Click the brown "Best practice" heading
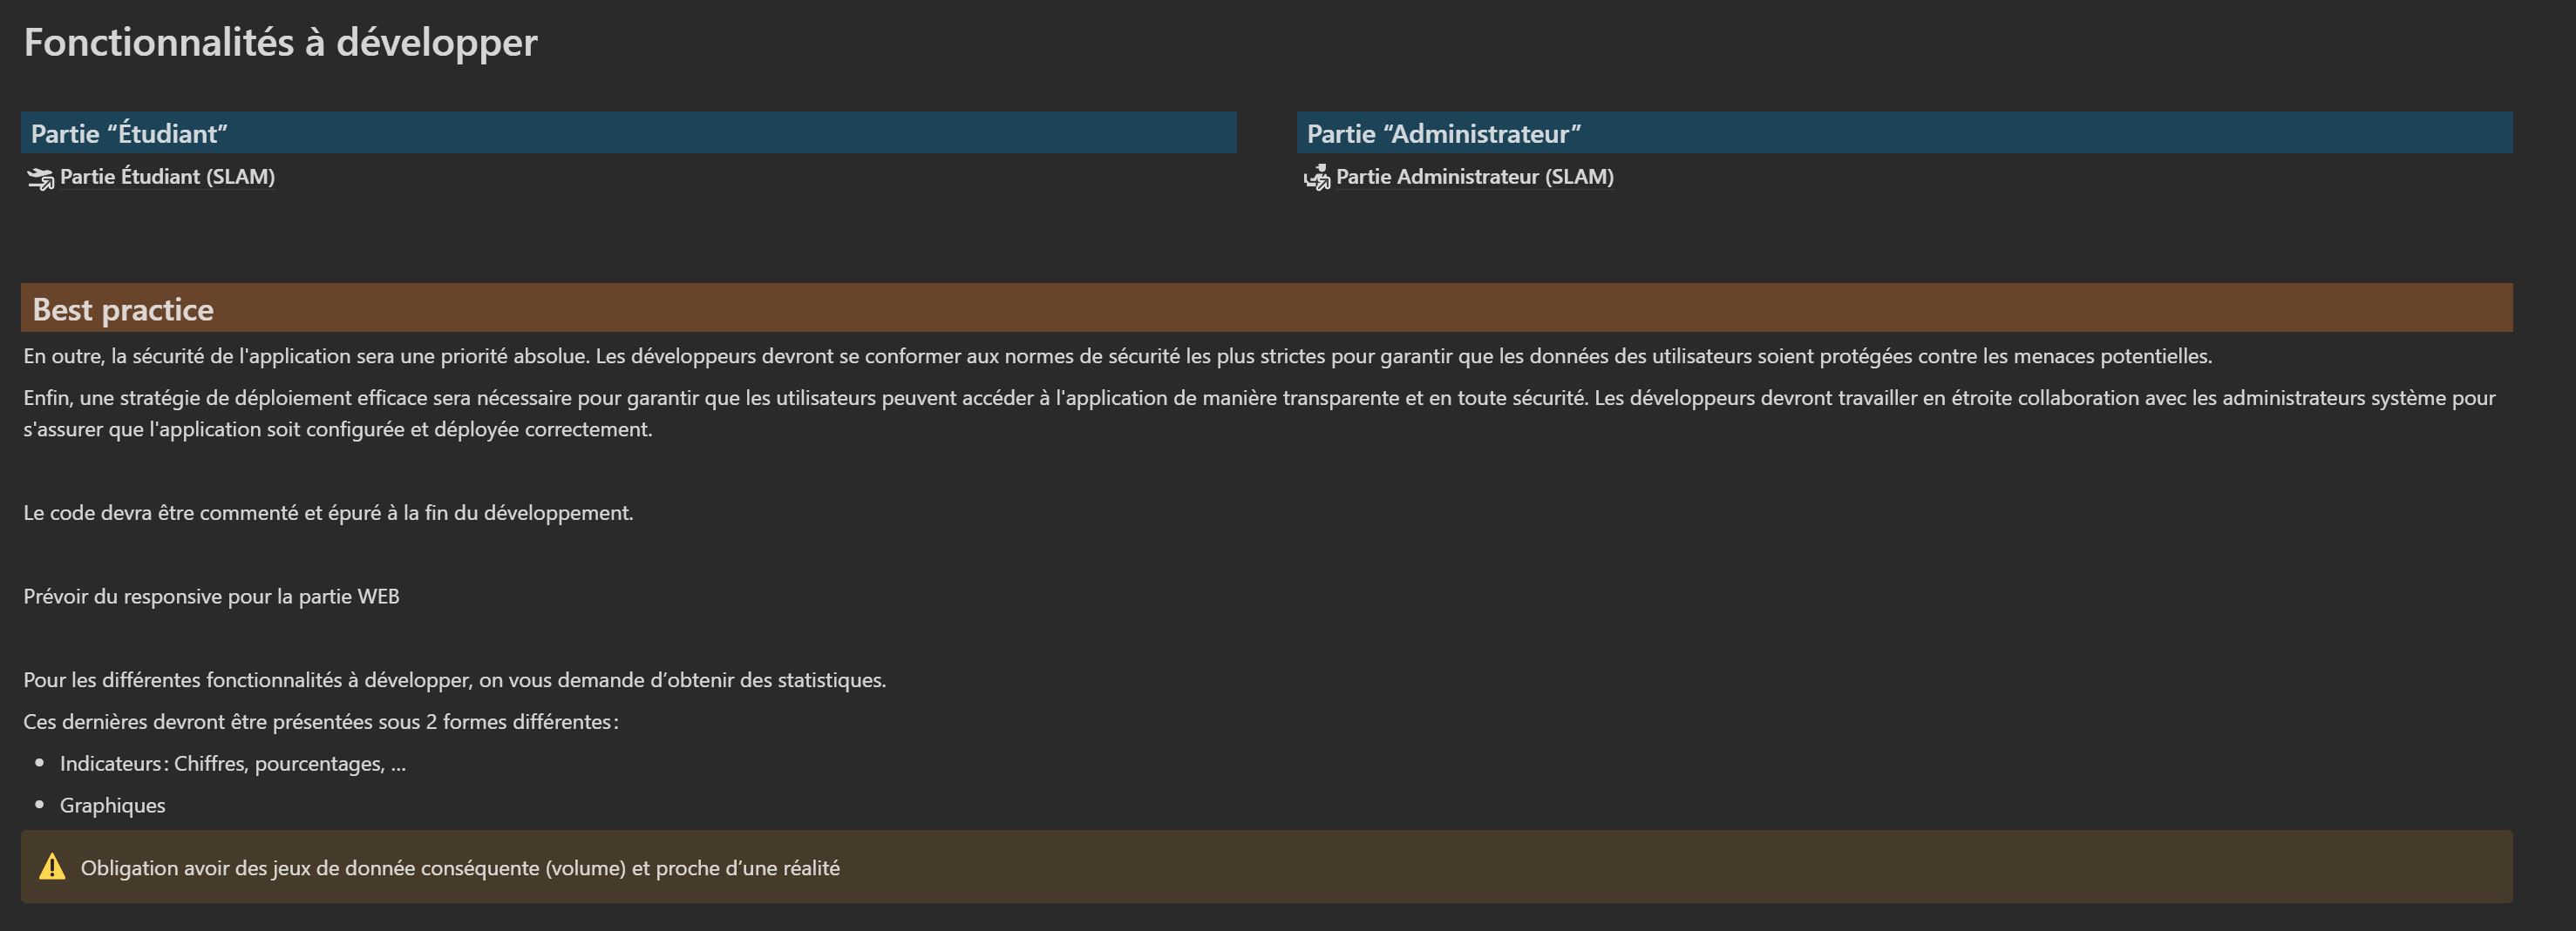The image size is (2576, 931). 123,310
